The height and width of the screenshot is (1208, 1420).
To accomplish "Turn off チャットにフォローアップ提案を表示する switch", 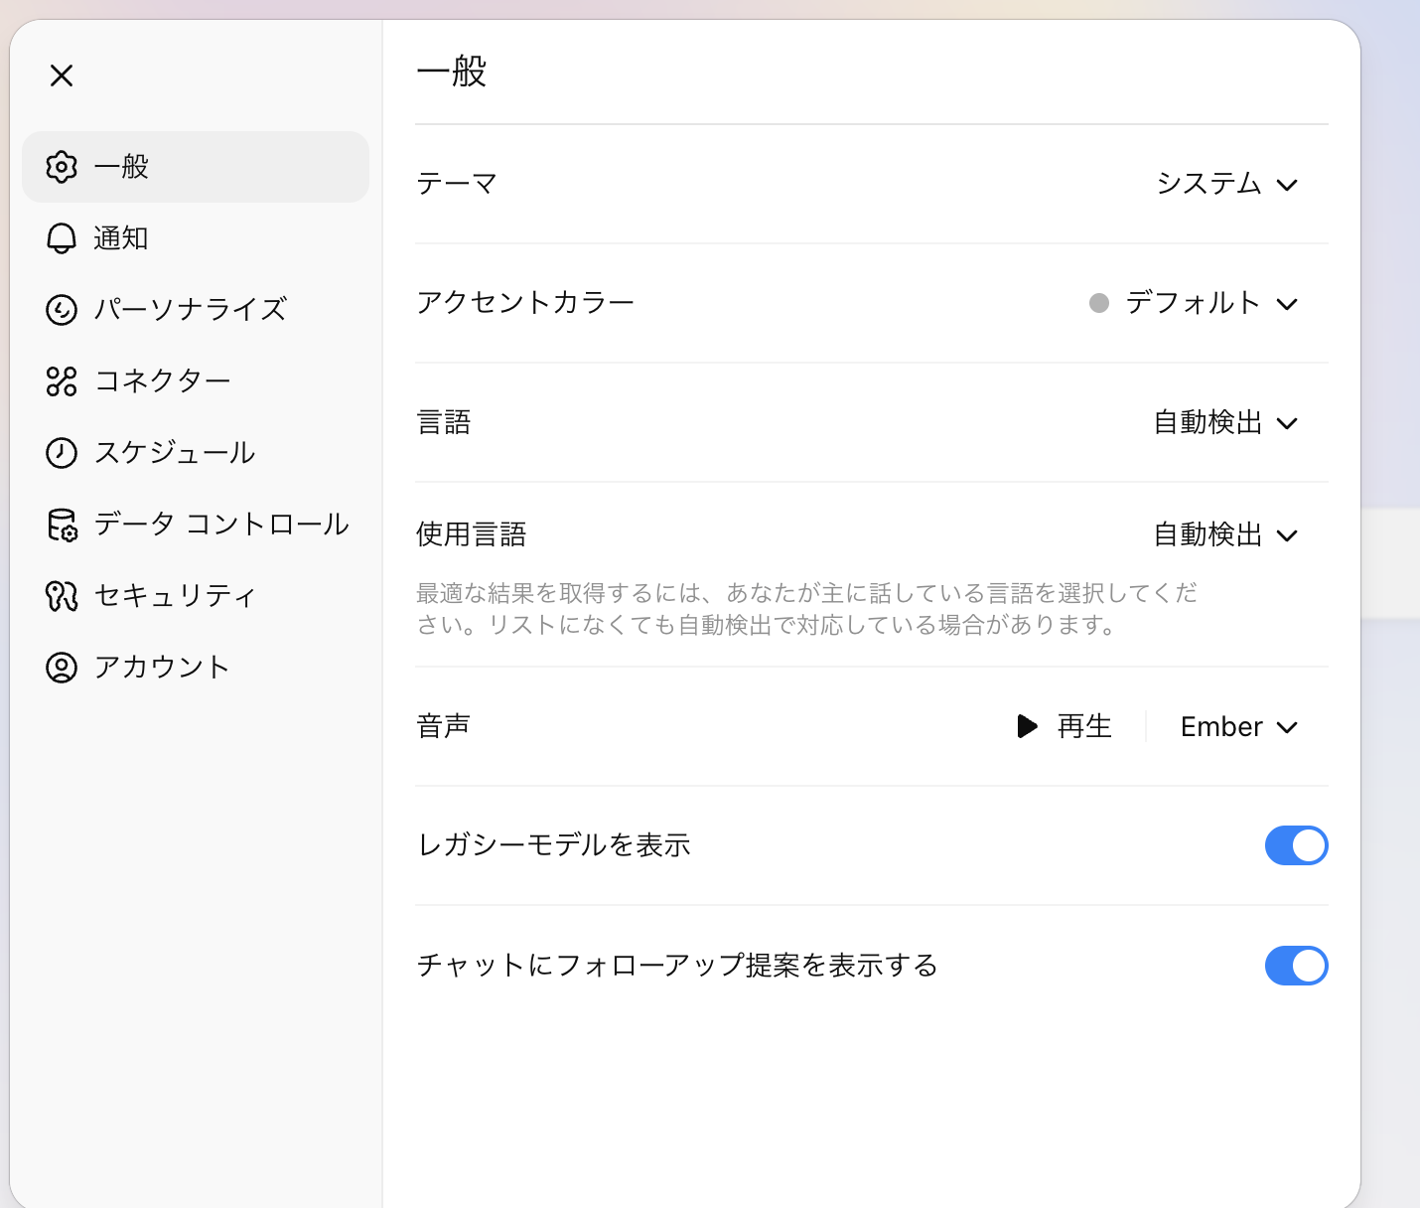I will [x=1296, y=966].
